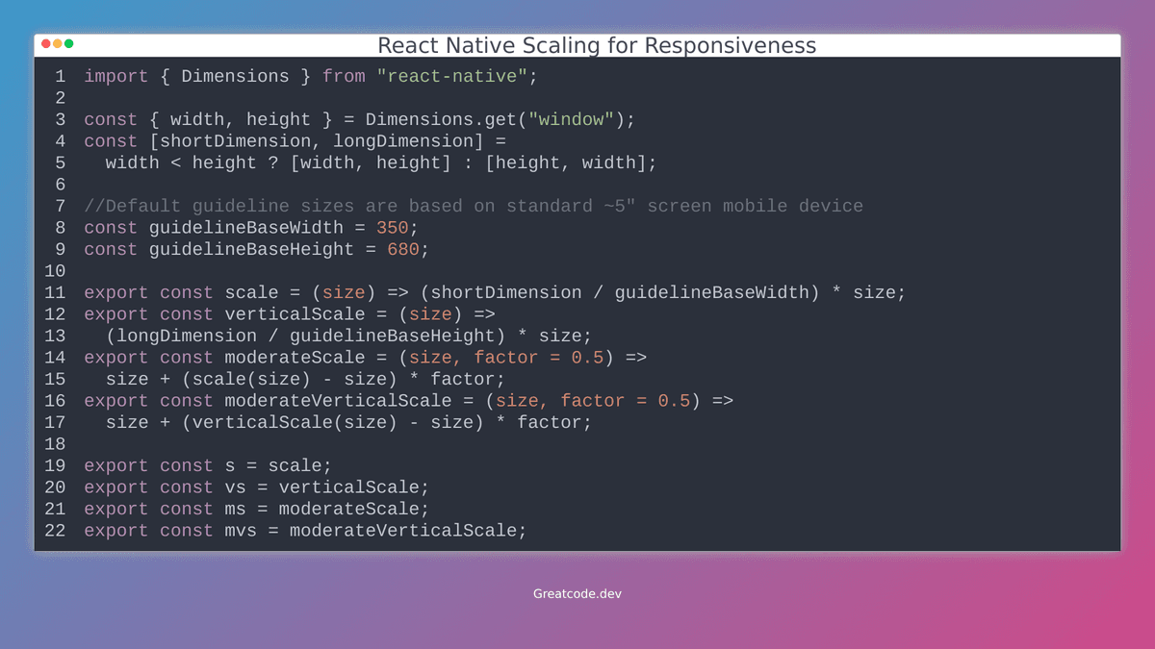Click the green traffic light dot
The width and height of the screenshot is (1155, 649).
click(69, 44)
